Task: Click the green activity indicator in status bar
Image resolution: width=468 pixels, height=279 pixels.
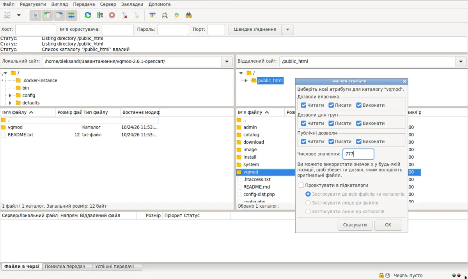Action: click(x=454, y=275)
